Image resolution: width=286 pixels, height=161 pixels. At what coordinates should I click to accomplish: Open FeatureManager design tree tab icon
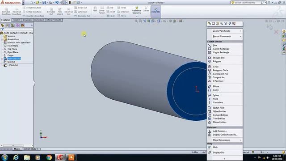tap(2, 25)
